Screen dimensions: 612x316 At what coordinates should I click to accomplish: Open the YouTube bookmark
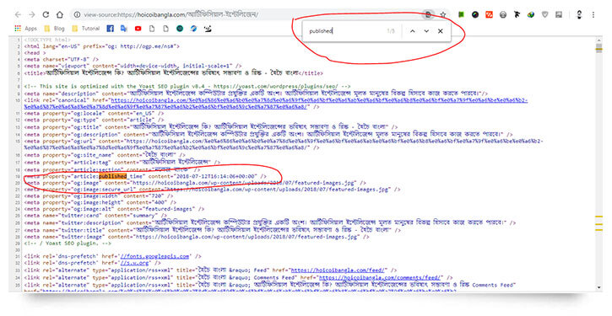coord(138,29)
